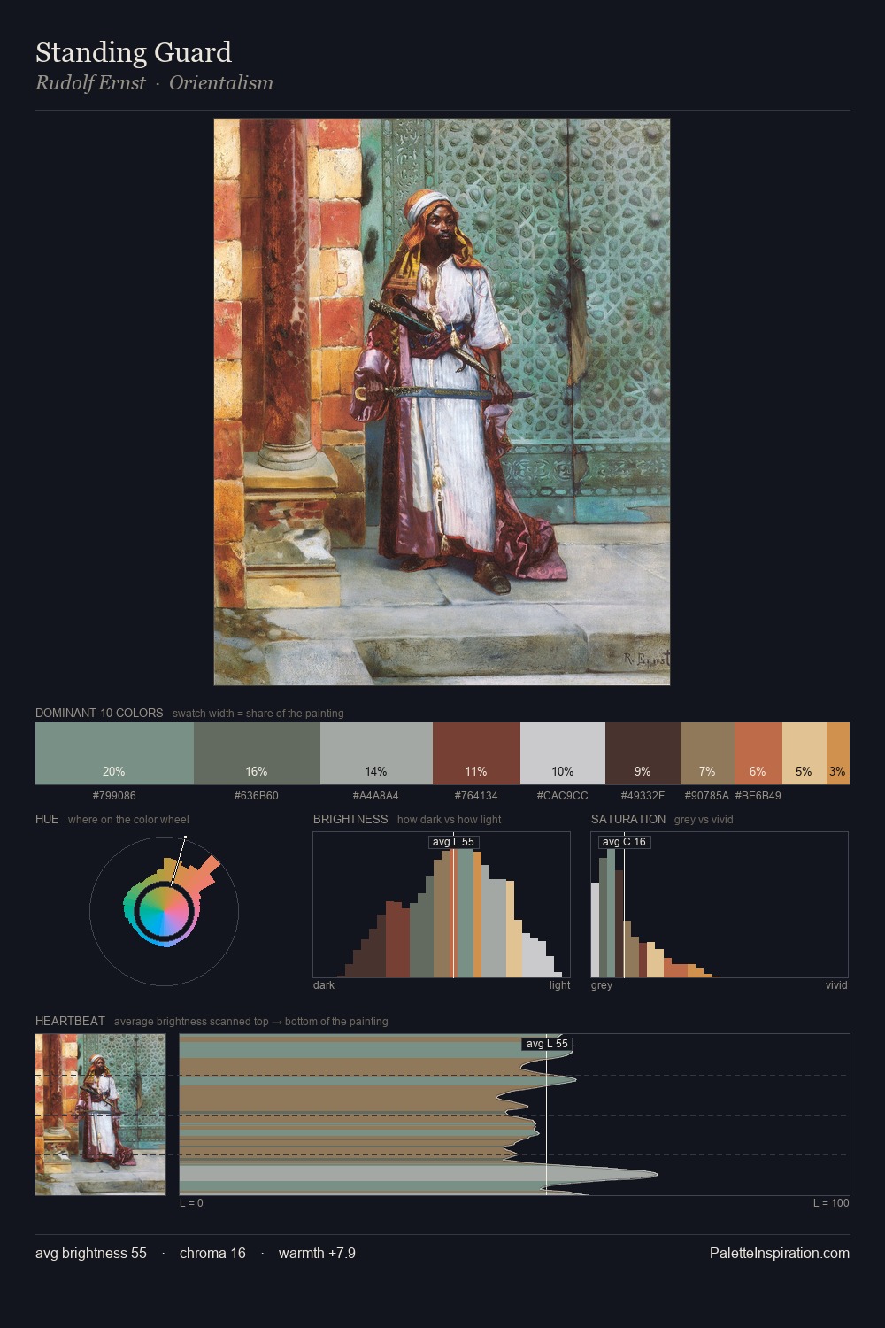This screenshot has width=885, height=1328.
Task: Click the saturation histogram chart
Action: pos(720,905)
